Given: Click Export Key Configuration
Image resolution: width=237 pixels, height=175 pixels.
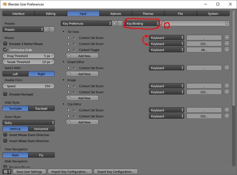Looking at the screenshot, I should [x=116, y=171].
